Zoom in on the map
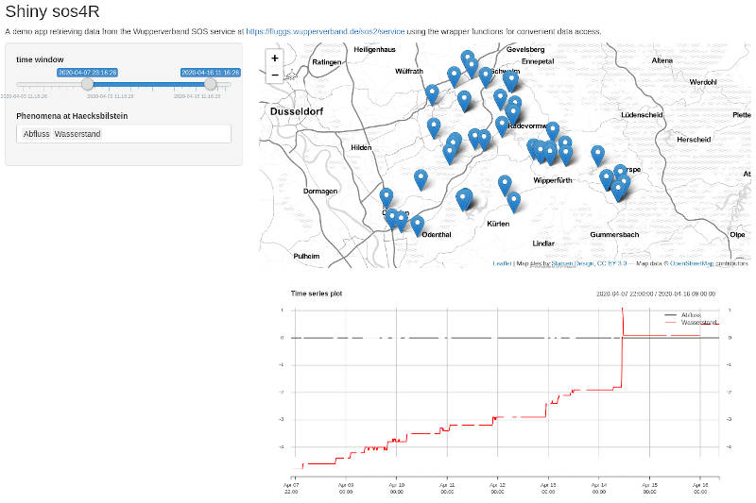 click(275, 59)
